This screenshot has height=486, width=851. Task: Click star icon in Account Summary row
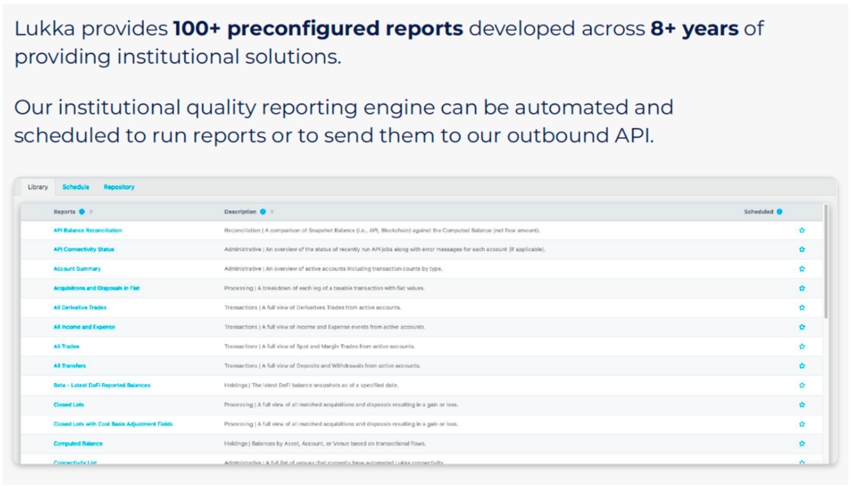click(x=802, y=269)
